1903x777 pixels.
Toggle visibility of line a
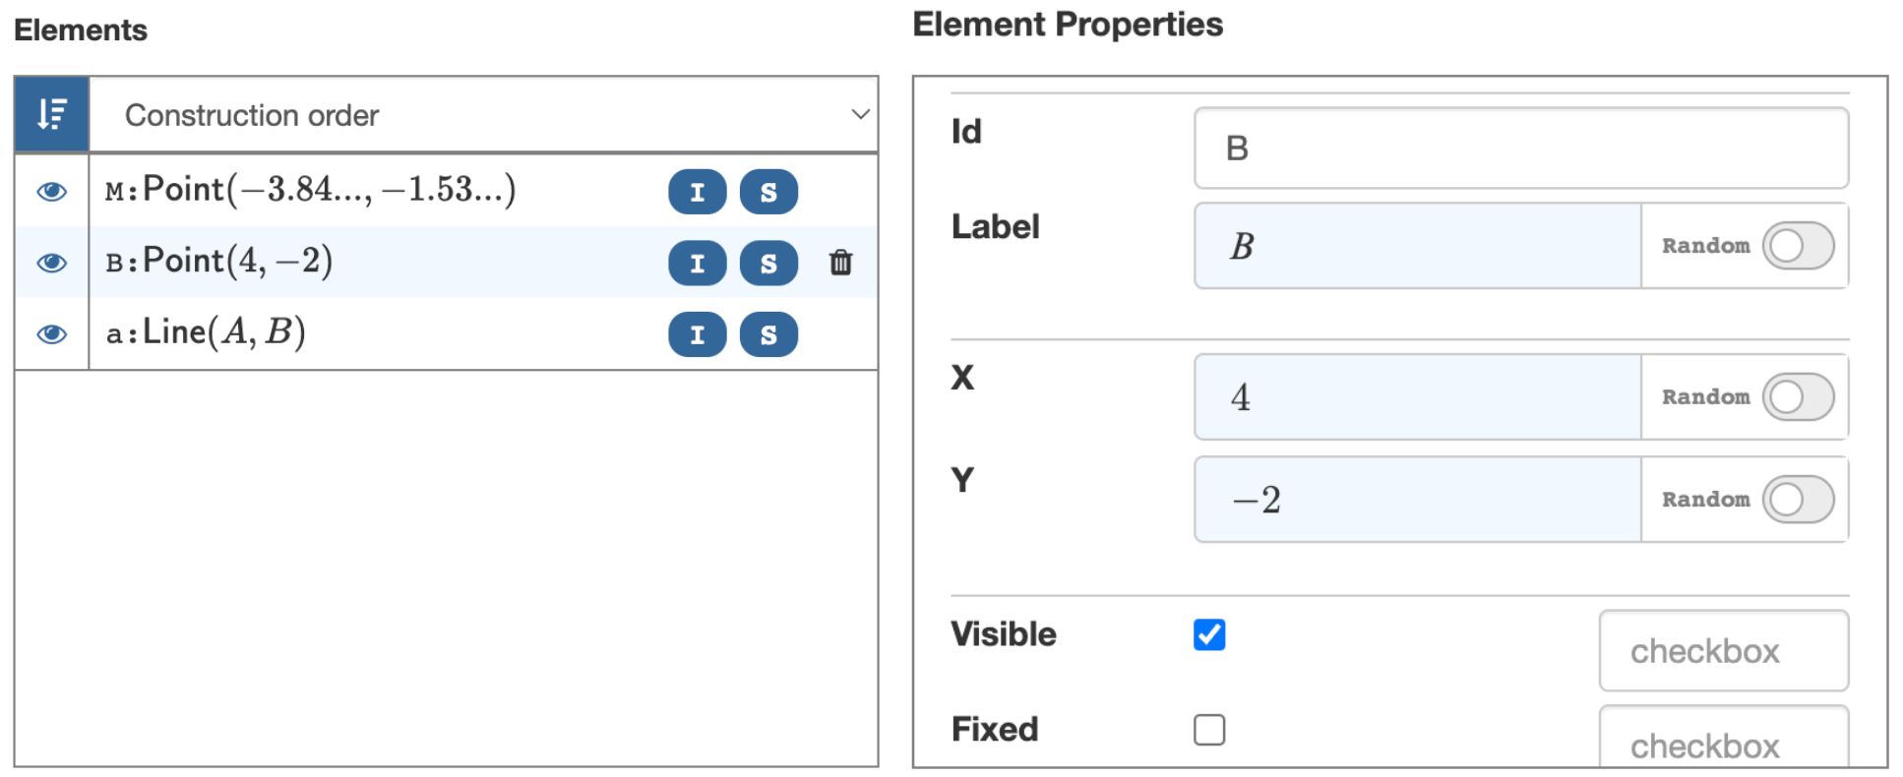coord(51,334)
